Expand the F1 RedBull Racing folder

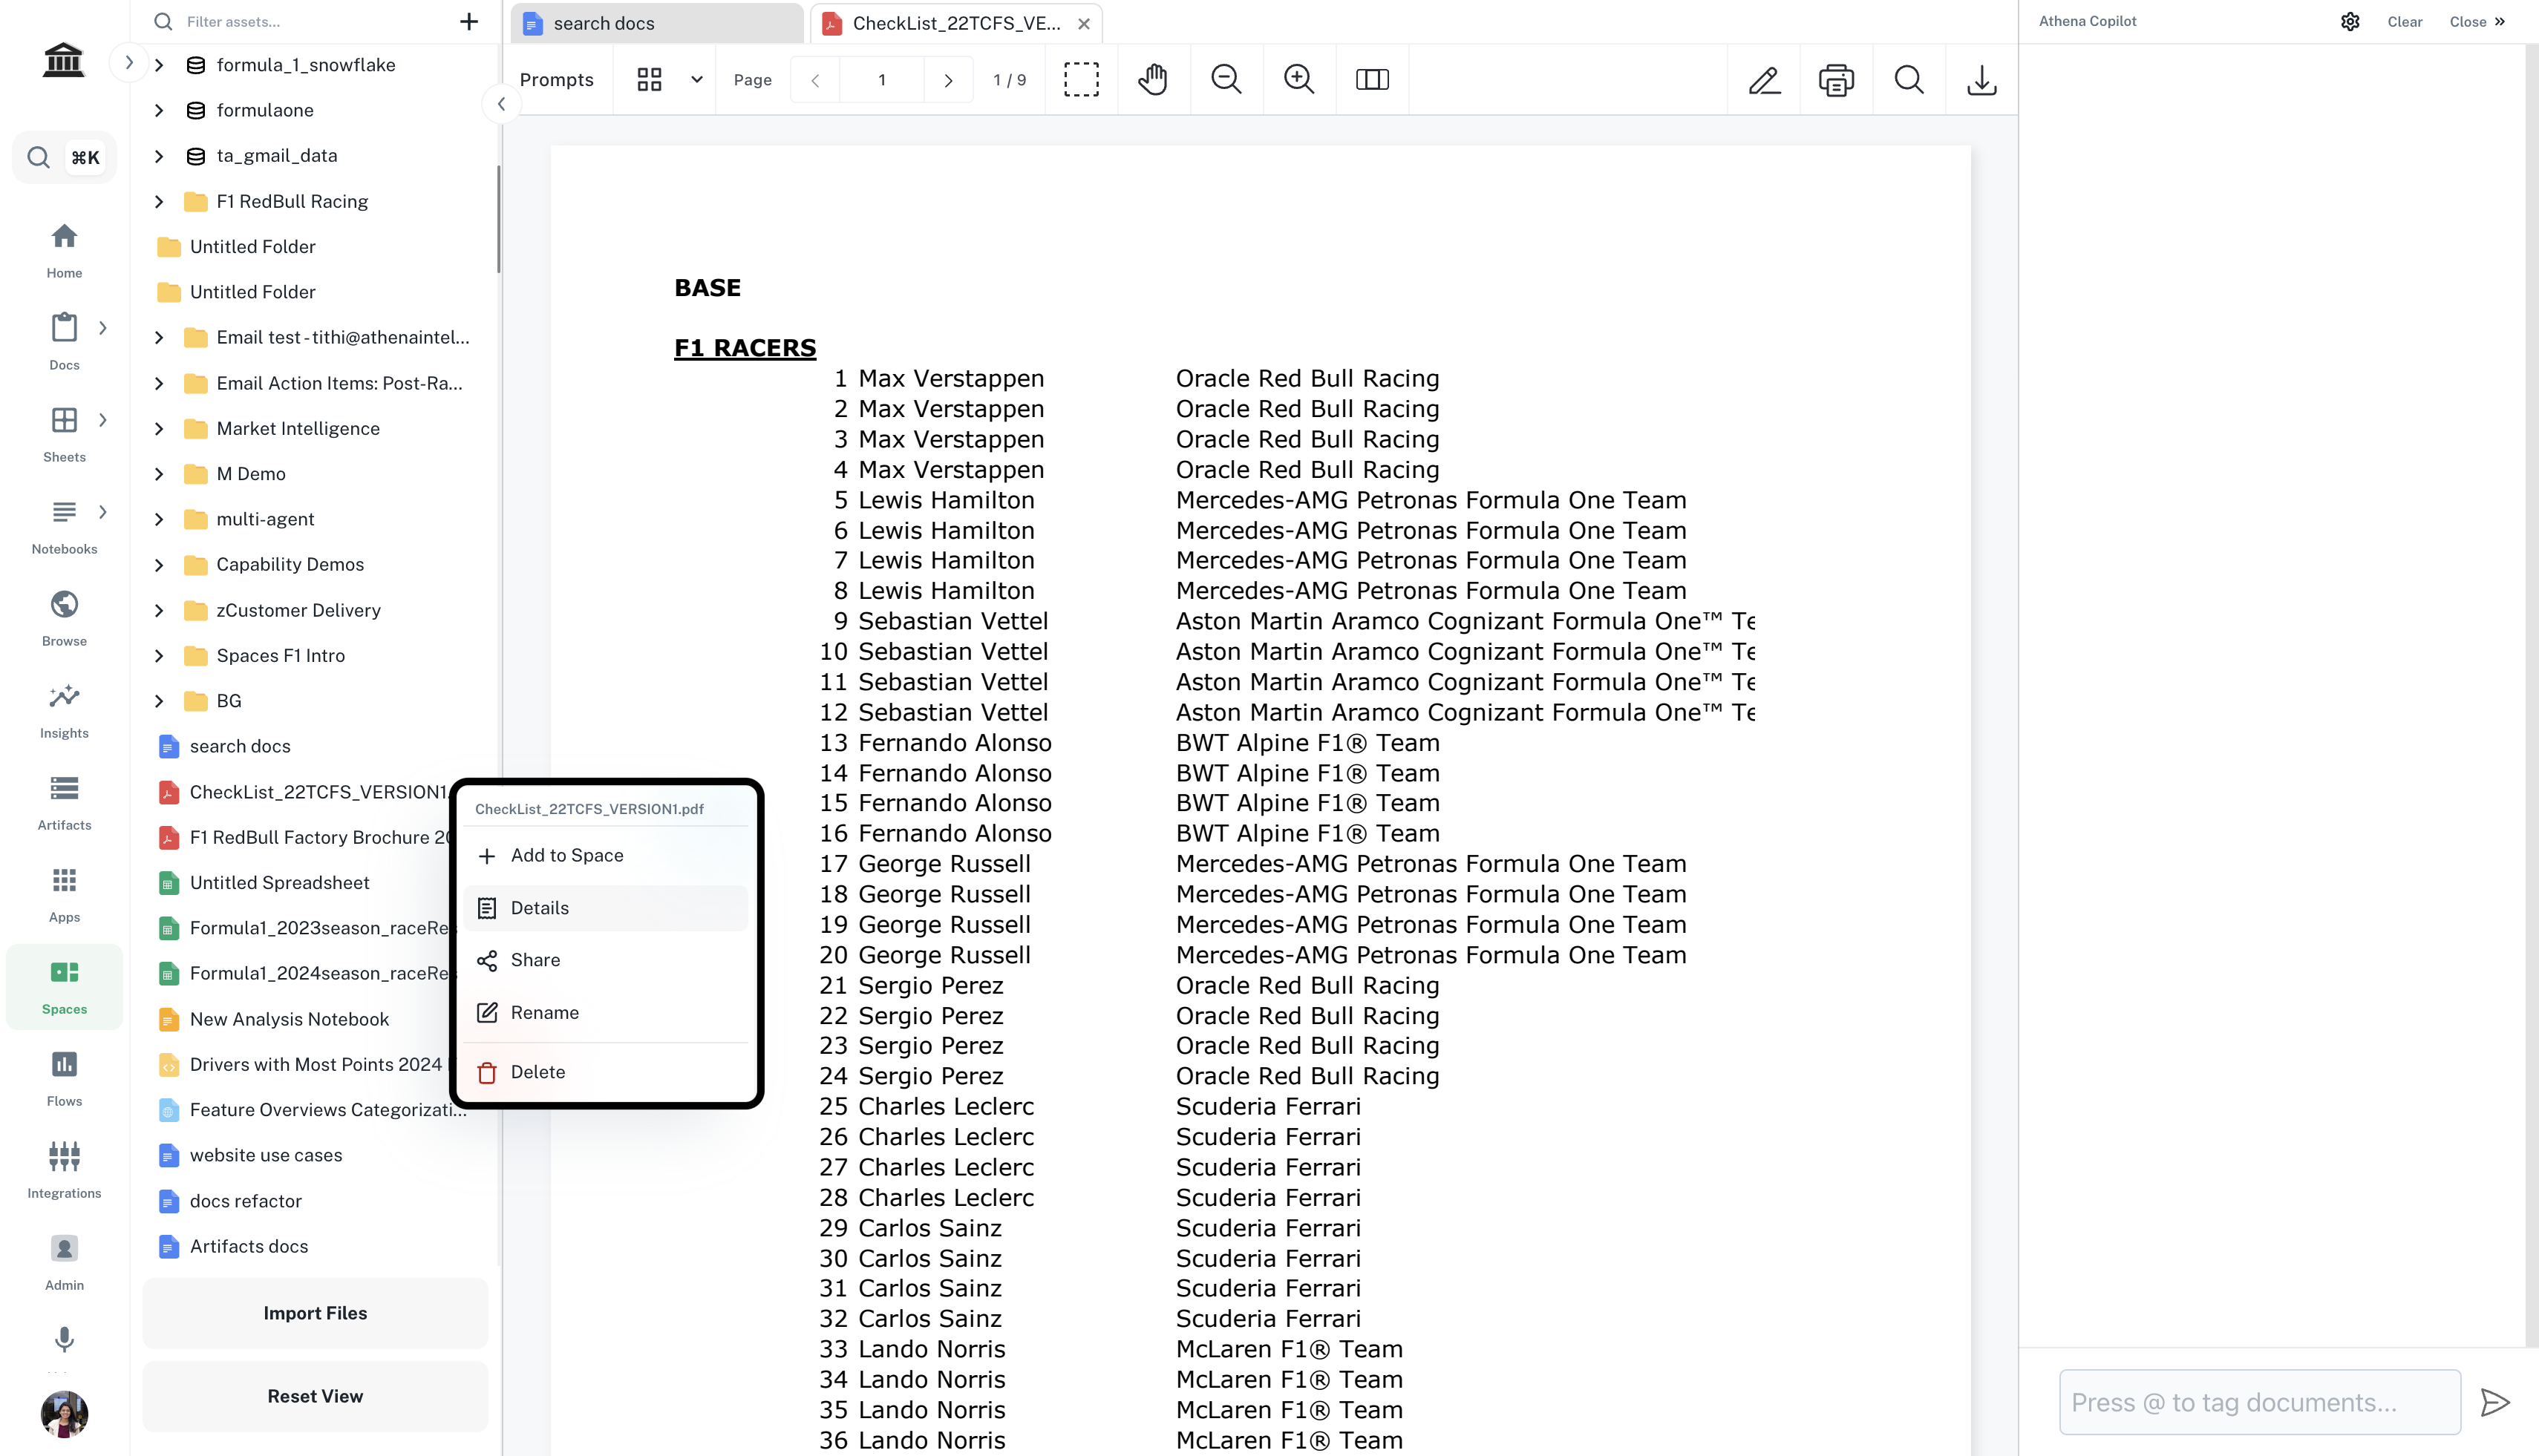(x=159, y=202)
